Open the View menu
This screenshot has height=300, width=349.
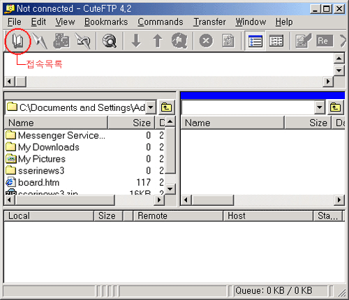coord(65,22)
